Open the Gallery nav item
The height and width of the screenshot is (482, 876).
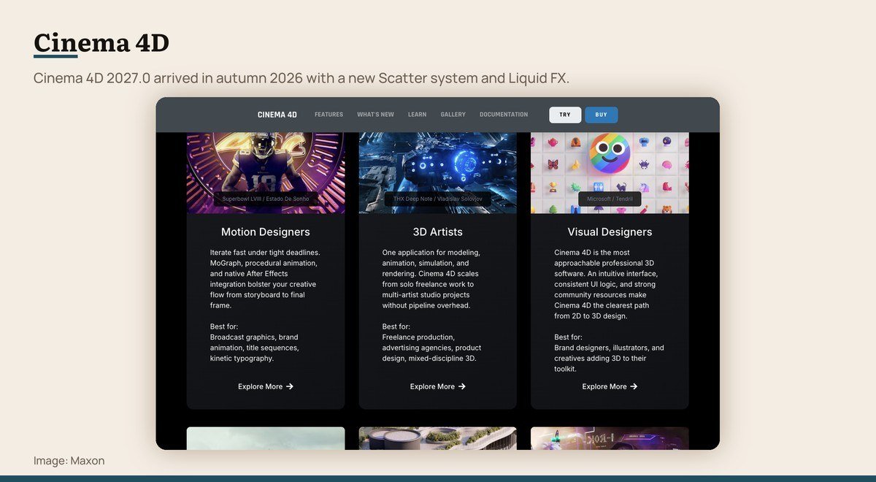tap(453, 115)
